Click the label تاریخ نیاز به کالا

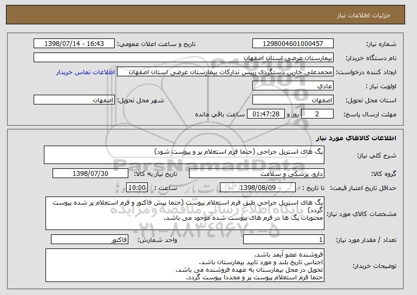[x=155, y=174]
